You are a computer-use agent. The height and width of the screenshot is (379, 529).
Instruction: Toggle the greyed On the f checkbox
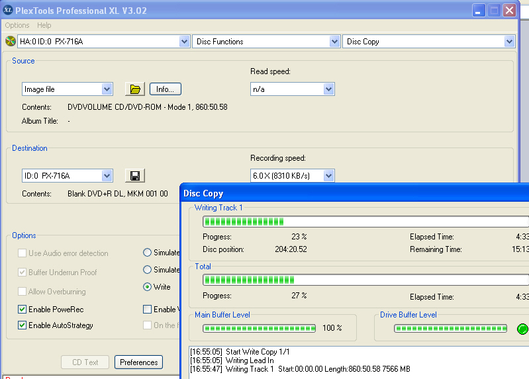pyautogui.click(x=147, y=325)
